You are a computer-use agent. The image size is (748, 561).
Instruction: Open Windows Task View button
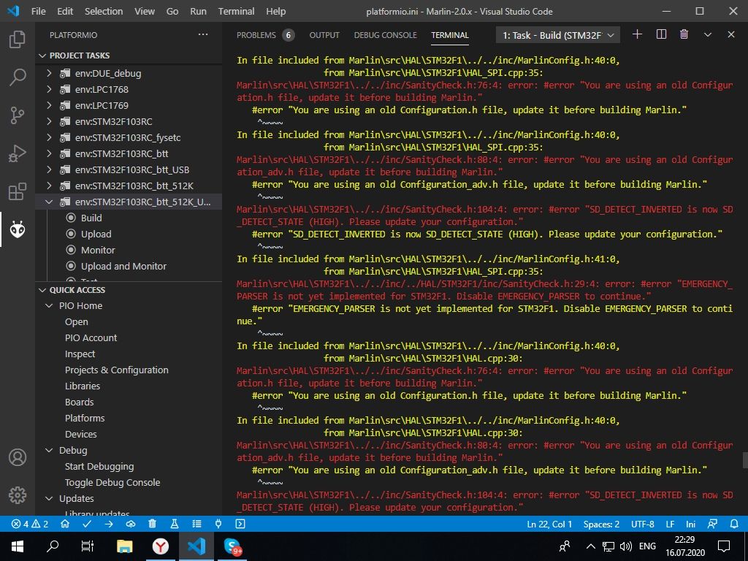pyautogui.click(x=88, y=546)
